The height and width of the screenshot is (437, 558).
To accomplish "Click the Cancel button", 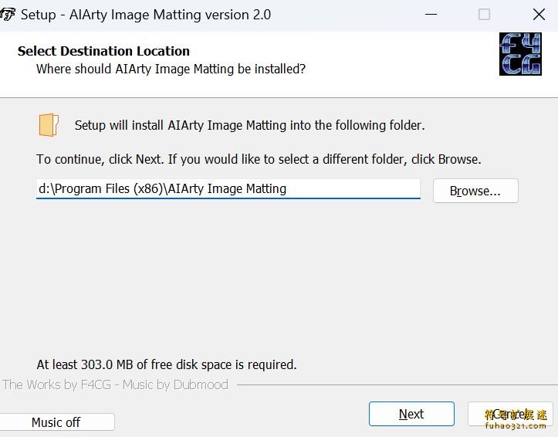I will [x=510, y=414].
